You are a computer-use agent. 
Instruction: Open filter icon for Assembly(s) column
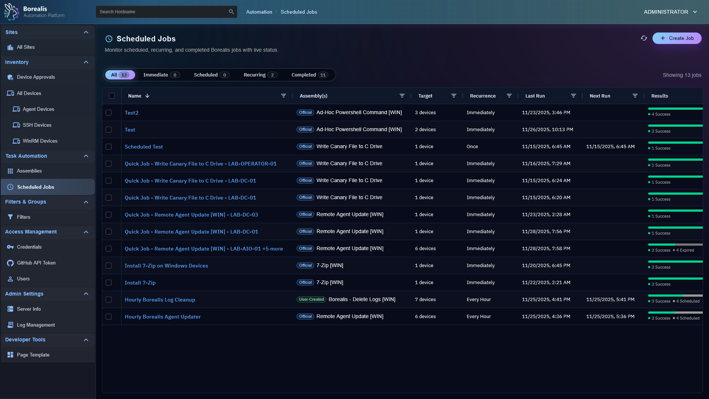pos(402,96)
